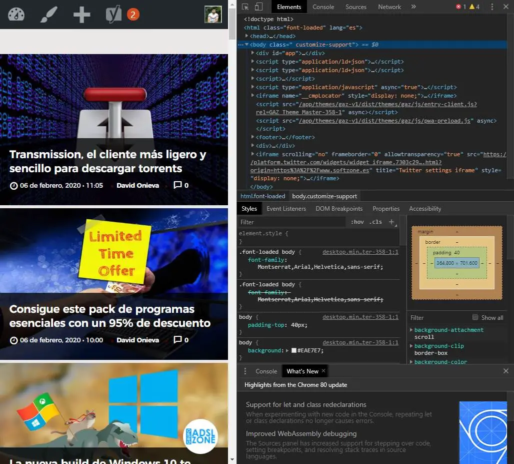Activate the DevTools inspect element picker
Image resolution: width=514 pixels, height=464 pixels.
pyautogui.click(x=245, y=7)
